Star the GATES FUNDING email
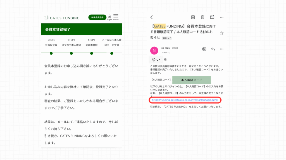This screenshot has width=286, height=160. click(x=221, y=33)
